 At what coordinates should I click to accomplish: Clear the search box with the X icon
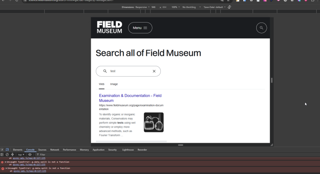pos(154,71)
